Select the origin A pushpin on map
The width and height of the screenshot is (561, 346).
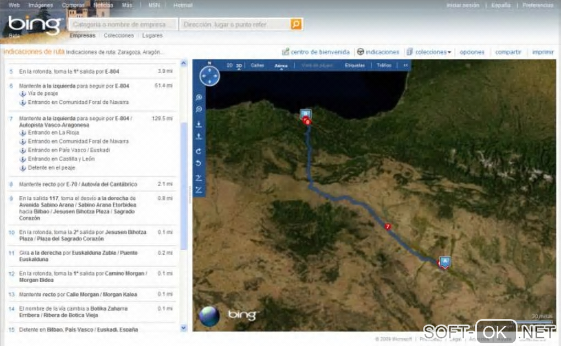click(x=445, y=262)
